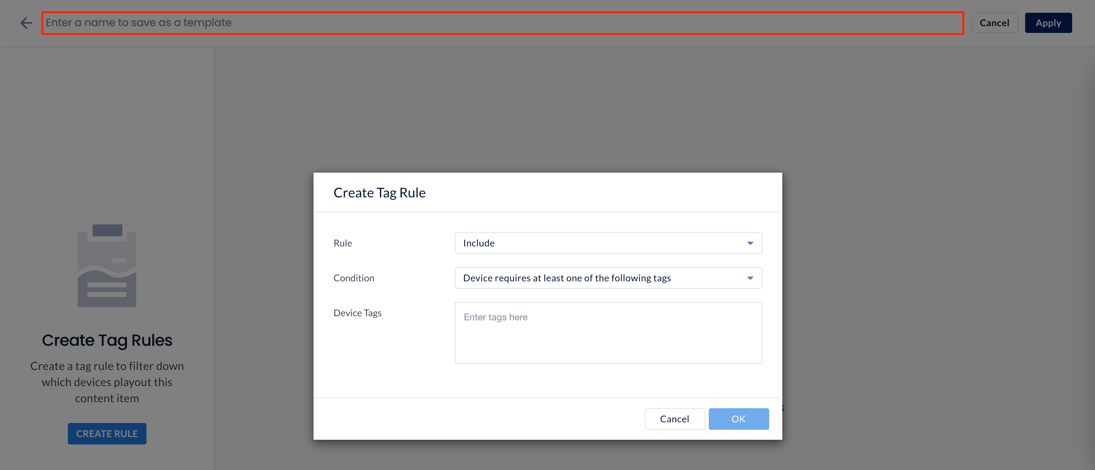
Task: Open the Rule dropdown showing Include
Action: click(x=608, y=243)
